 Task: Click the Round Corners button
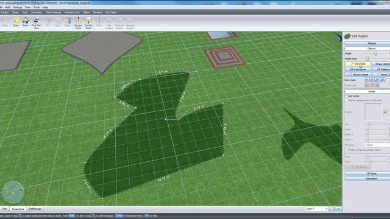[x=358, y=74]
